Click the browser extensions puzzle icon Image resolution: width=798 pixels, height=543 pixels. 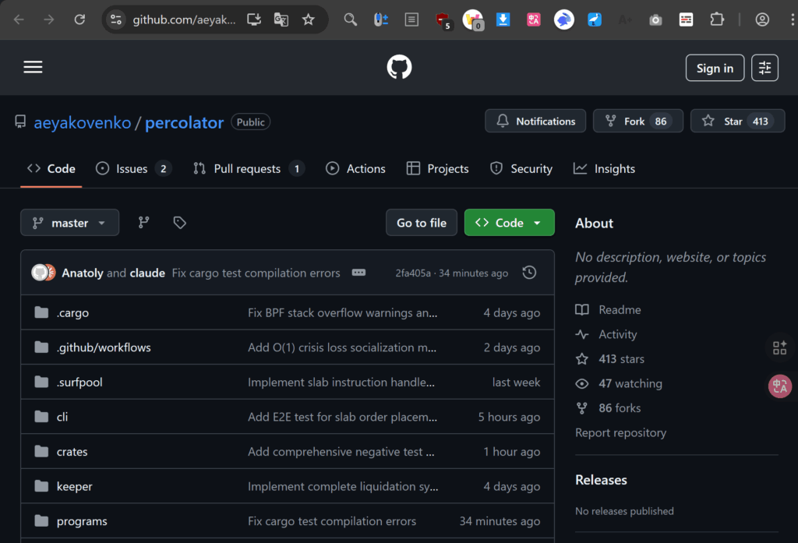click(717, 19)
